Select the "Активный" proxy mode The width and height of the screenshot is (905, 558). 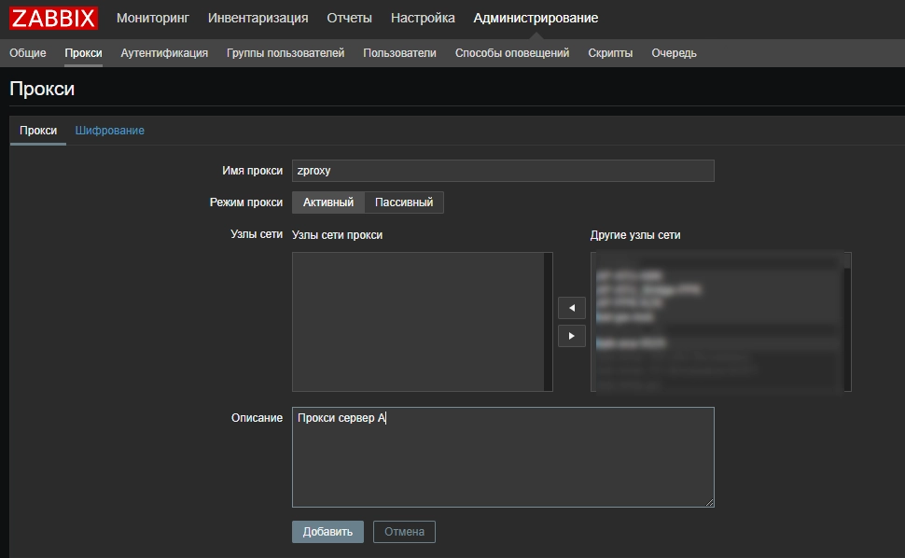[327, 202]
